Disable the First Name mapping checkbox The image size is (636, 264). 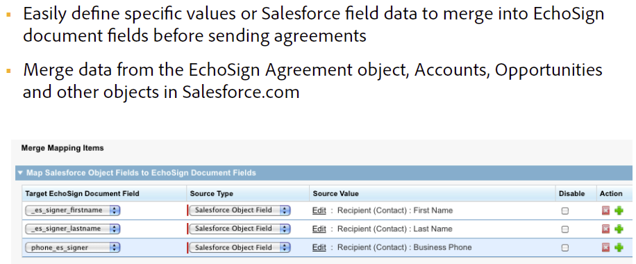coord(564,211)
